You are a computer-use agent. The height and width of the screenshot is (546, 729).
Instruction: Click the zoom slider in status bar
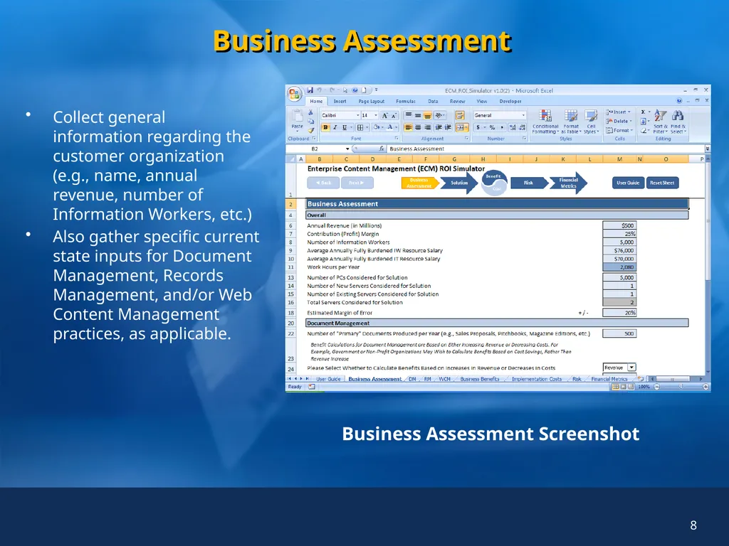681,387
